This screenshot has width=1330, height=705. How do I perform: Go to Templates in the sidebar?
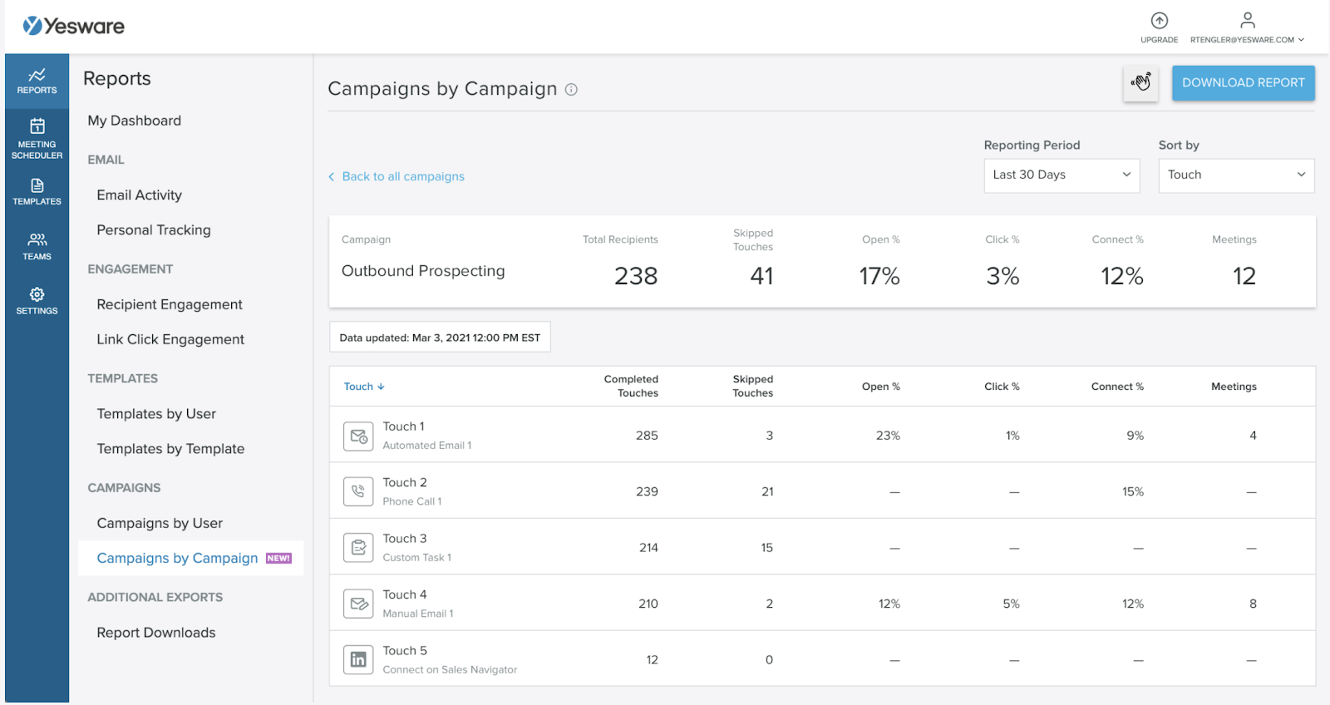pos(37,192)
